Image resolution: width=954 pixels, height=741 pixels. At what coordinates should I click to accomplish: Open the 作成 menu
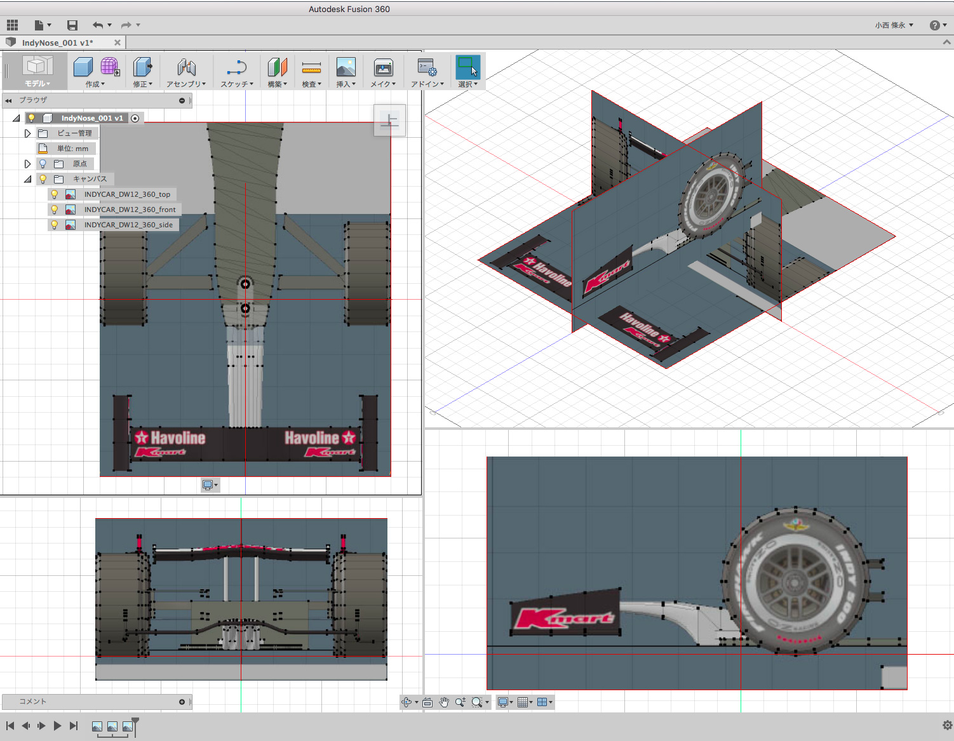click(x=95, y=84)
